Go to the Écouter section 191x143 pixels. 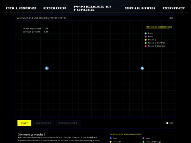coord(55,8)
